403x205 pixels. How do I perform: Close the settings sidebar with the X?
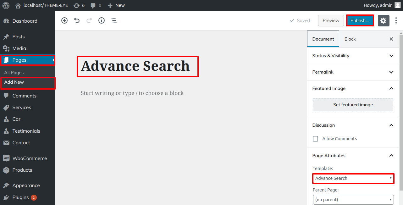[x=391, y=39]
